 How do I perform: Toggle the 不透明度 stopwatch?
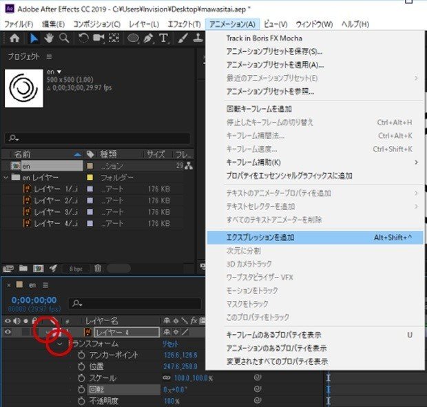click(x=81, y=401)
